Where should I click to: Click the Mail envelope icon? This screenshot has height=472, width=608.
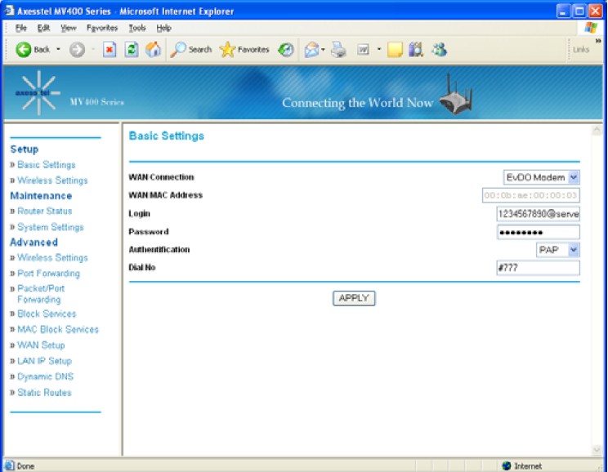click(311, 50)
